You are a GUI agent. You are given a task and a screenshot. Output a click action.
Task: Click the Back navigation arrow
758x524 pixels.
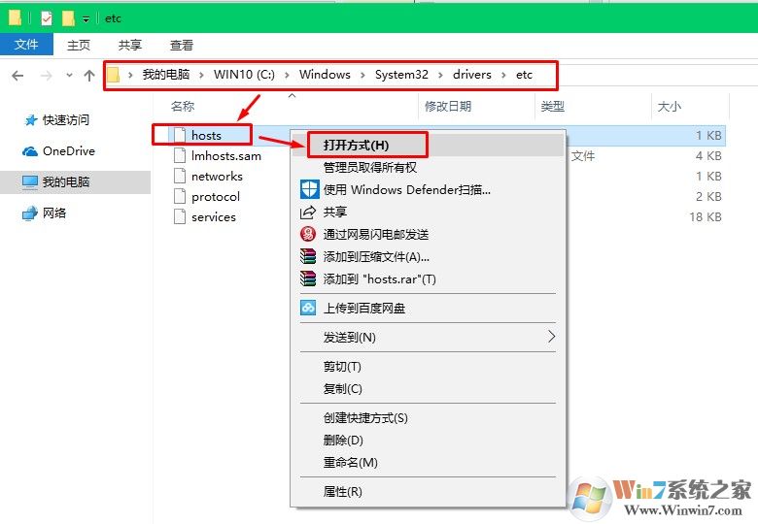[x=17, y=76]
